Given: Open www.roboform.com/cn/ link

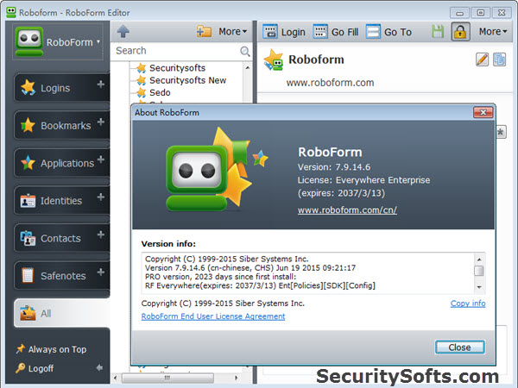Looking at the screenshot, I should [x=347, y=210].
